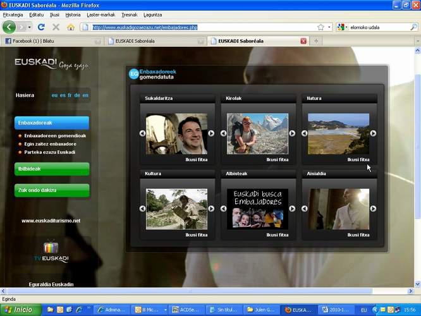Click the stop loading X icon

pyautogui.click(x=56, y=27)
